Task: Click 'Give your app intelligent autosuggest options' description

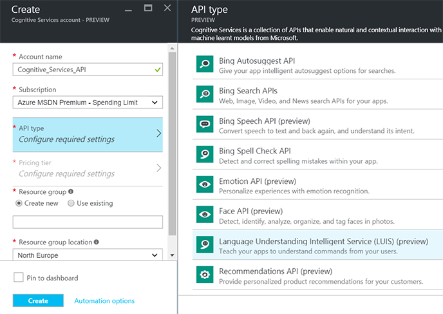Action: (307, 71)
